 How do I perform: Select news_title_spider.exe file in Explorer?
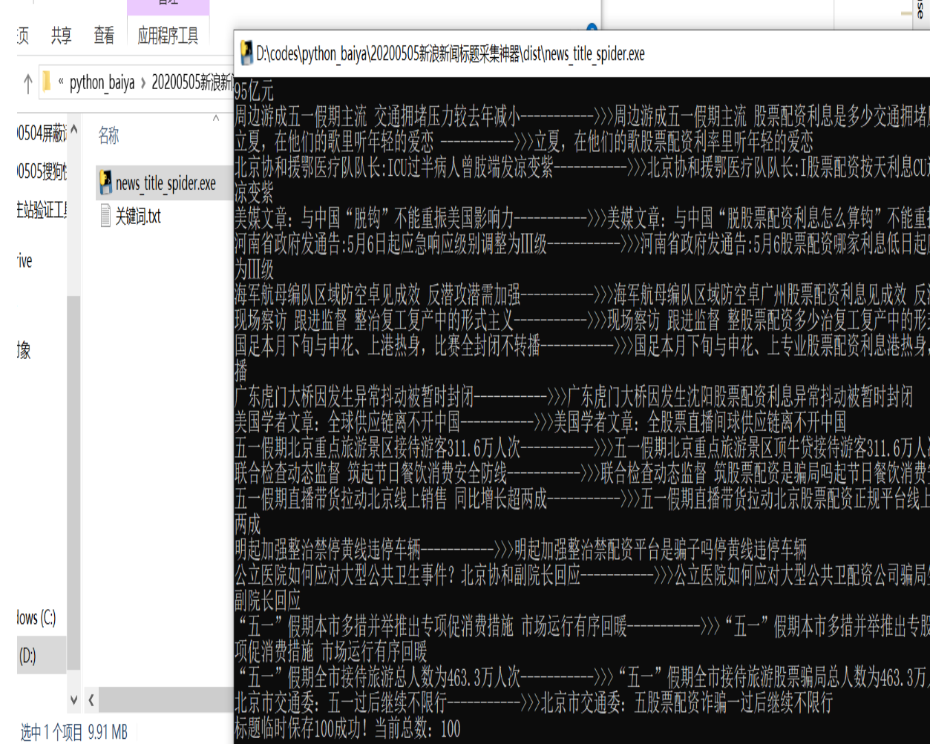point(165,183)
